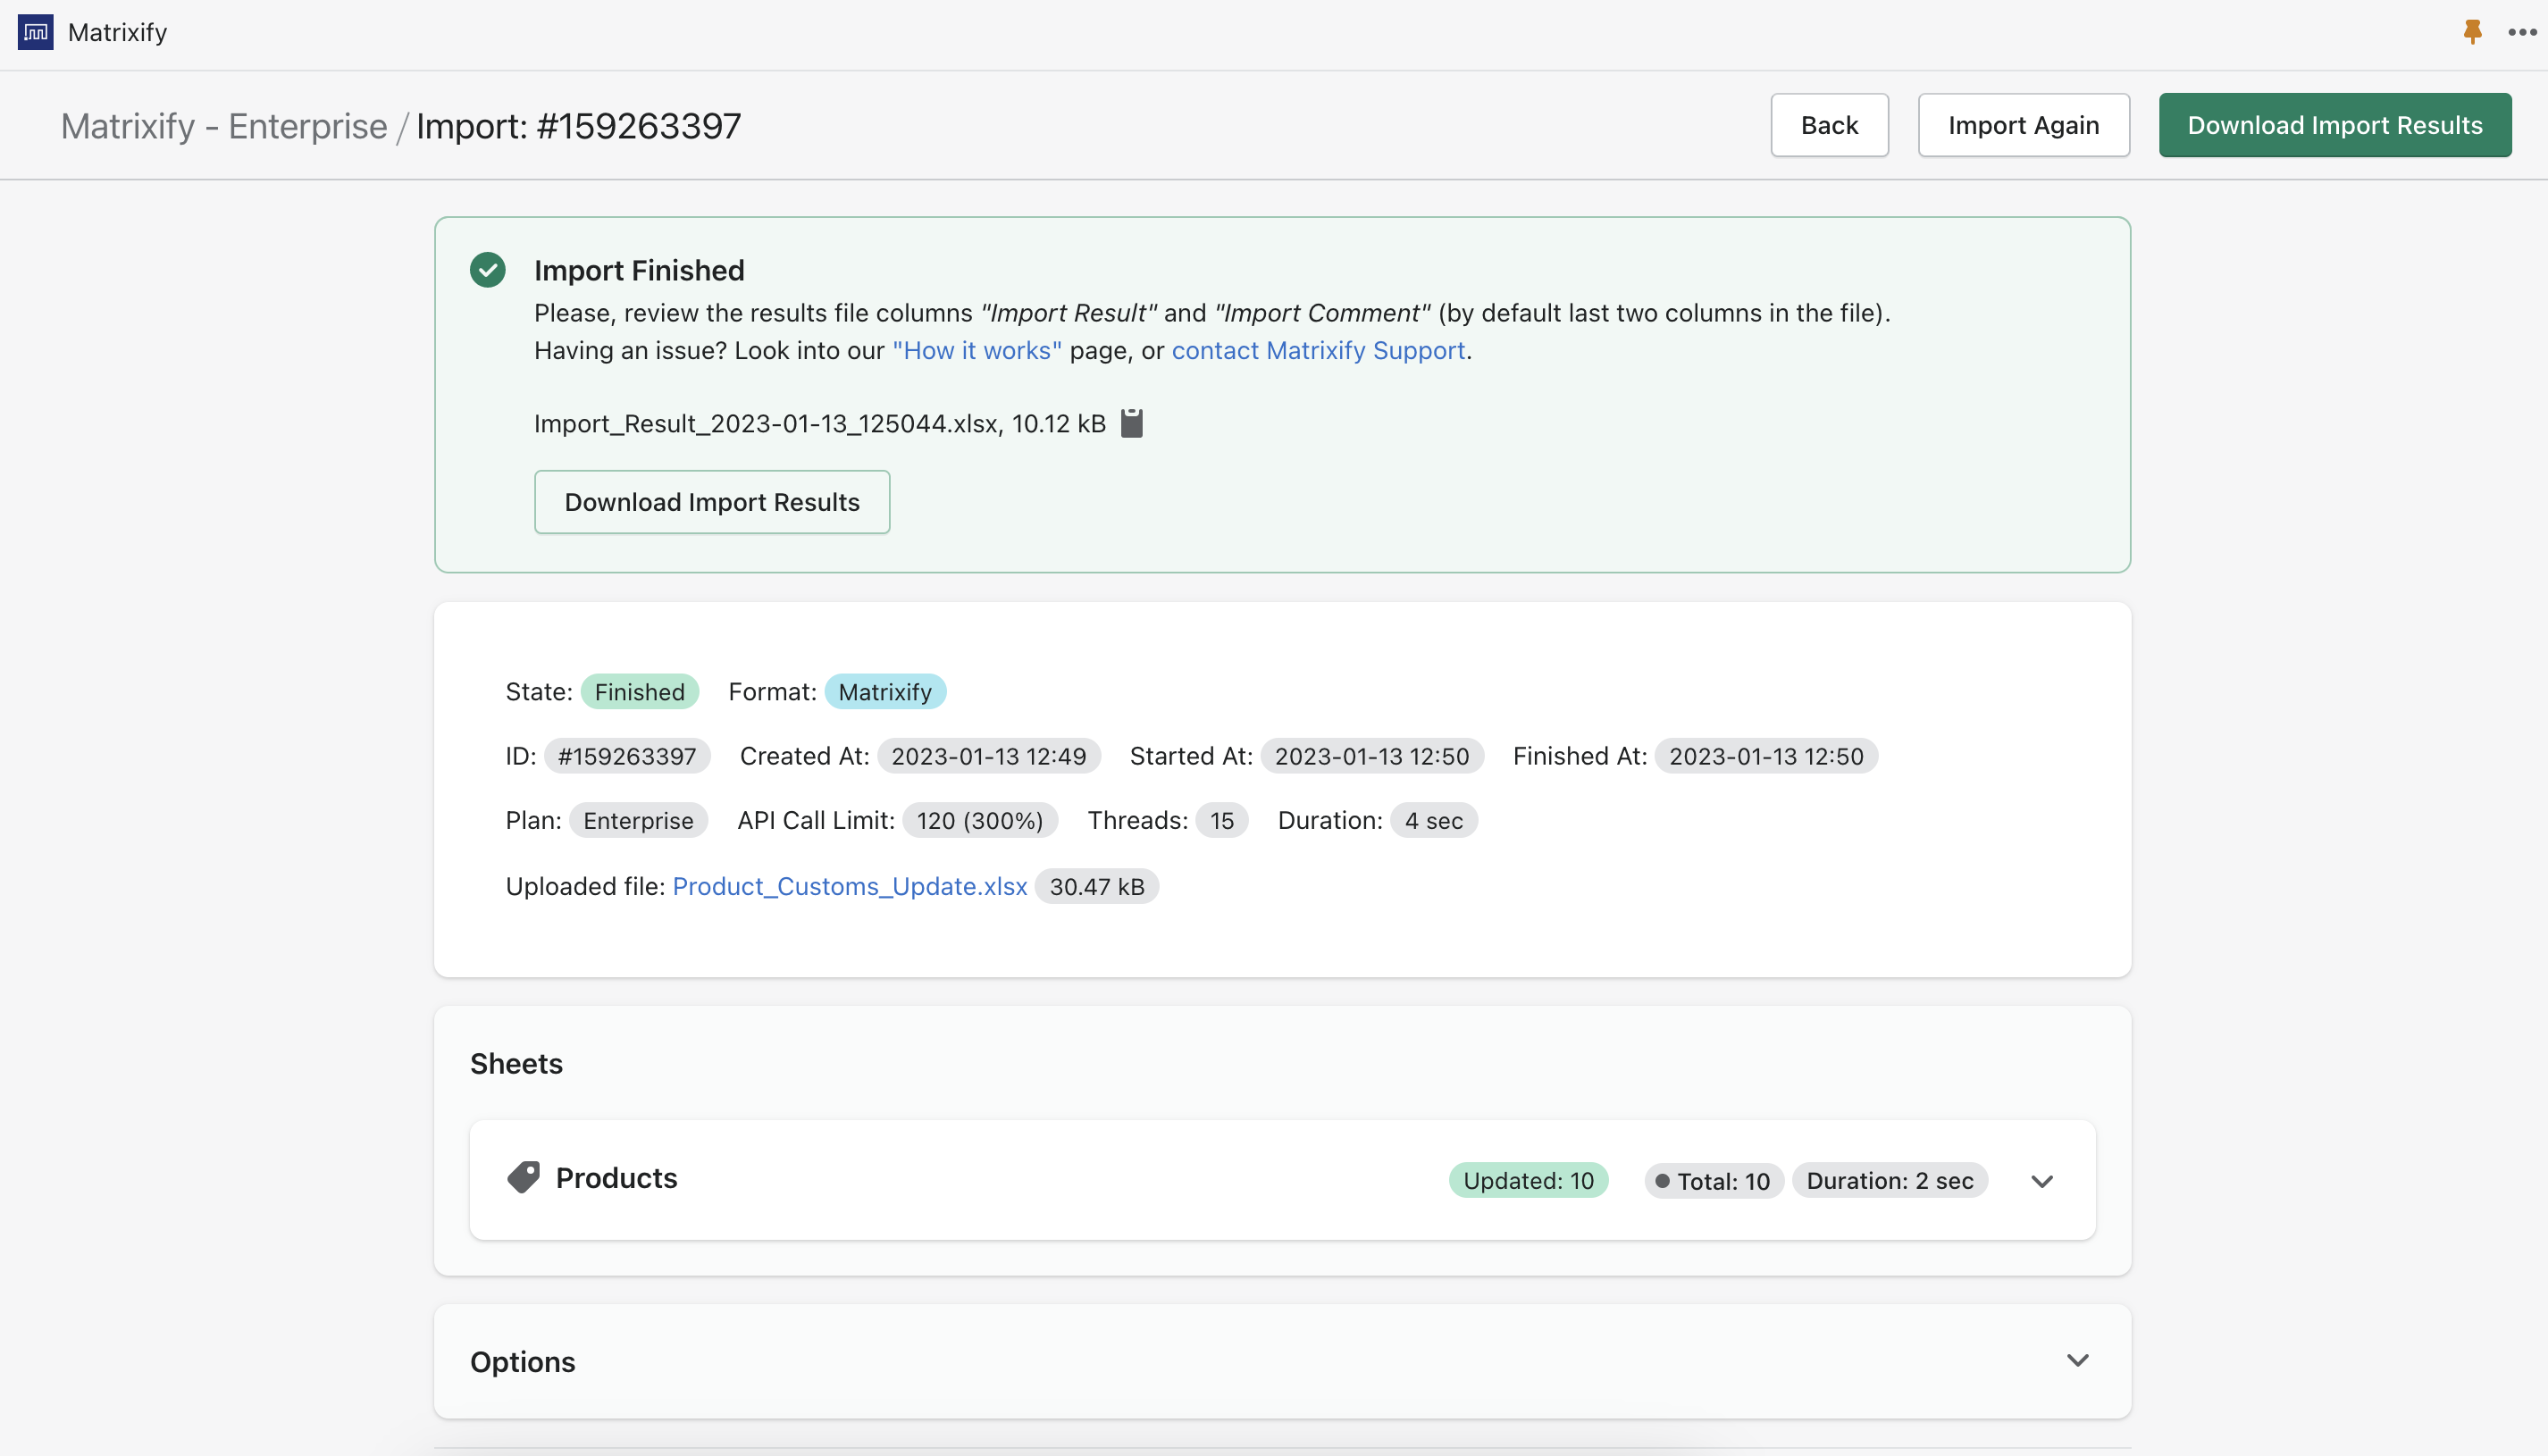Collapse the Products row with its chevron
The image size is (2548, 1456).
[2042, 1180]
